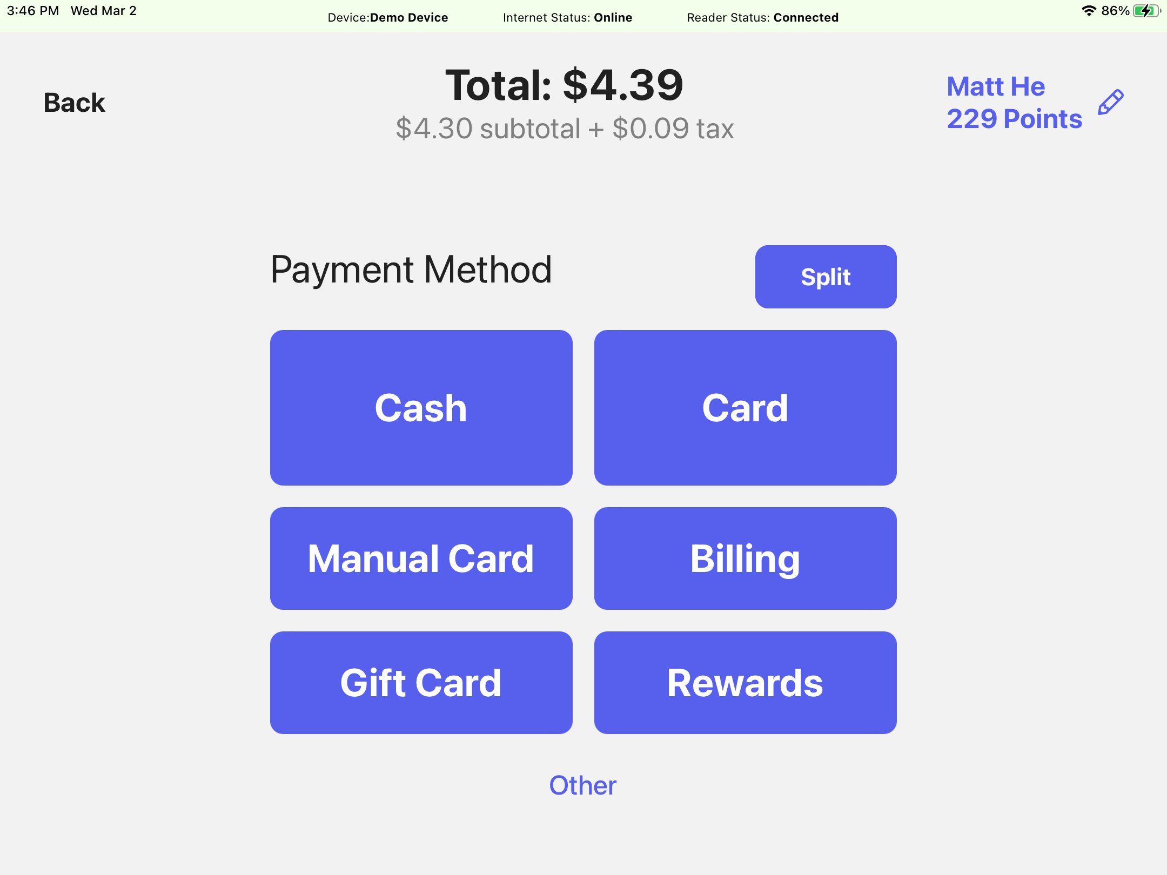Pay using Billing option
This screenshot has width=1167, height=875.
pyautogui.click(x=745, y=558)
